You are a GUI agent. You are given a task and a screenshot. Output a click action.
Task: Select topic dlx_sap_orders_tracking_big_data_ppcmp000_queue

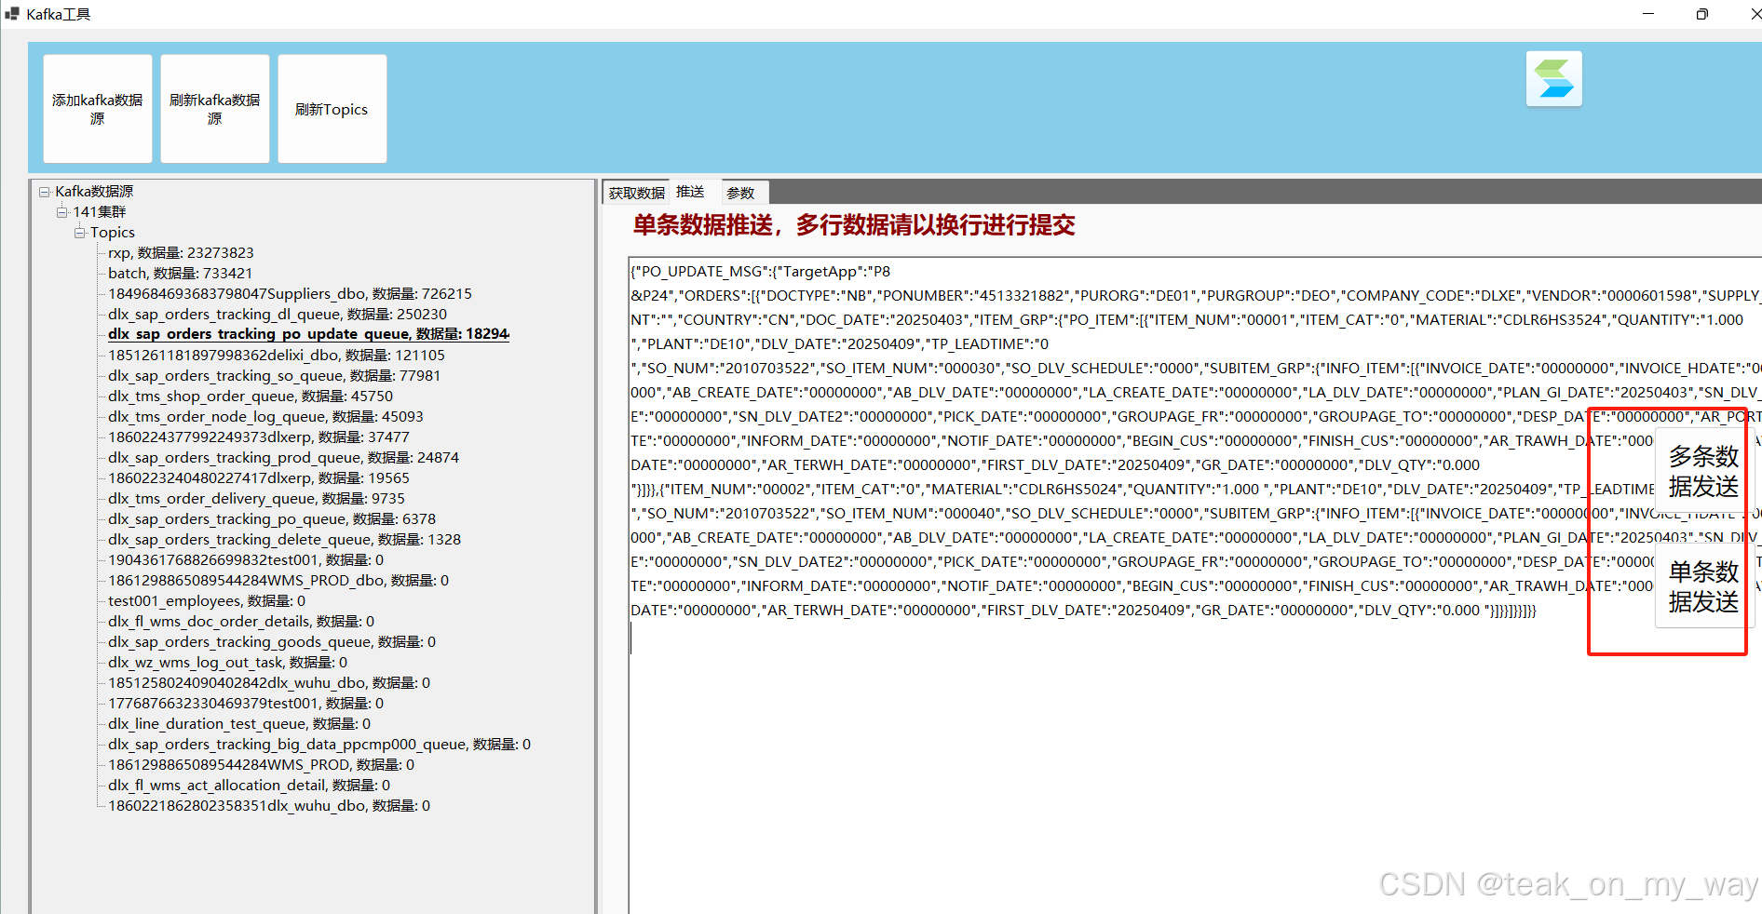coord(319,745)
